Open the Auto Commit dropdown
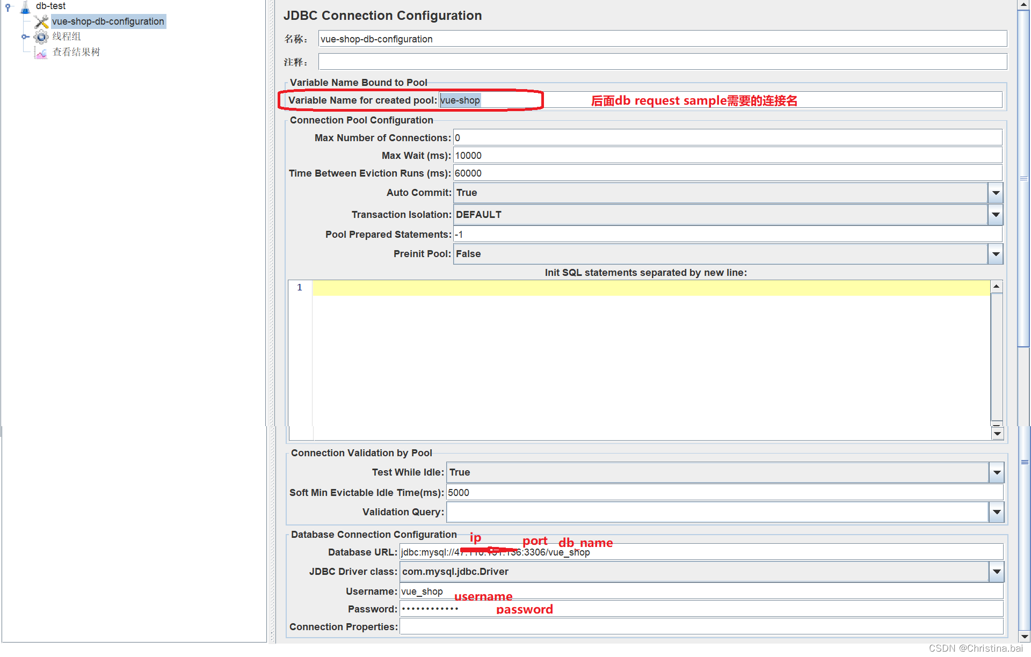1031x657 pixels. pos(996,193)
